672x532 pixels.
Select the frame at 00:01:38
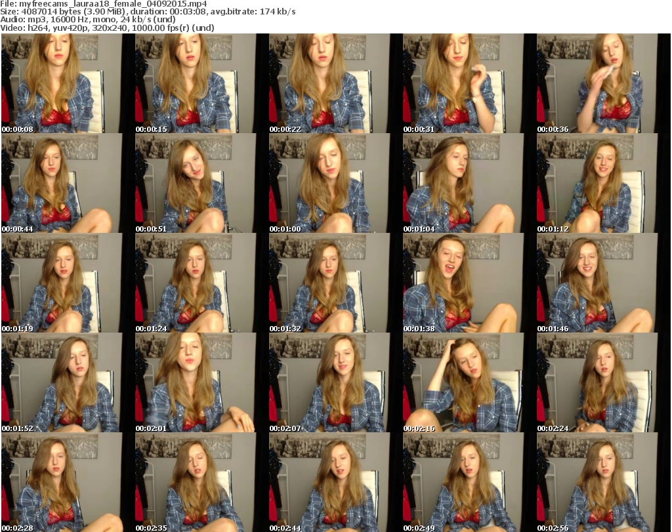tap(469, 283)
